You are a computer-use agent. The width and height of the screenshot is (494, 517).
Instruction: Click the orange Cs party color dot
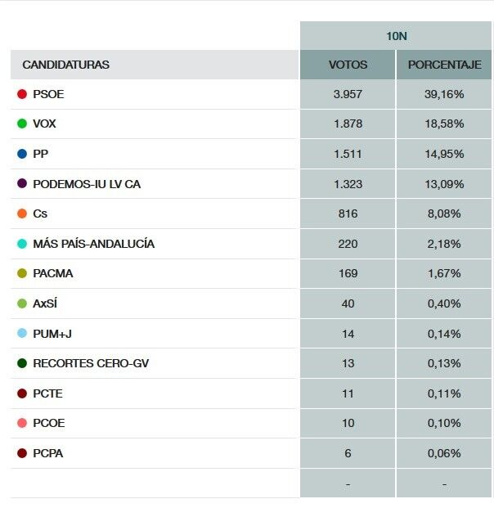[22, 214]
